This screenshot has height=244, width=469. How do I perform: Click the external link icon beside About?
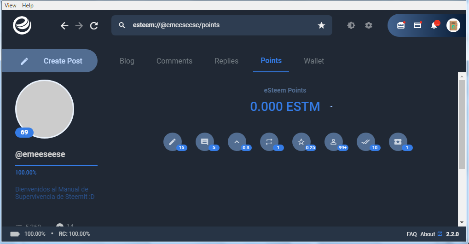[x=440, y=234]
